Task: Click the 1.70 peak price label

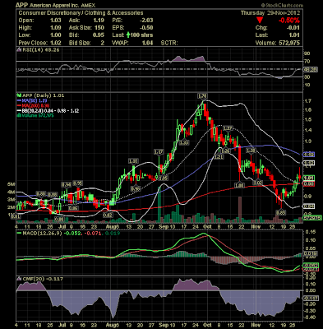Action: [x=202, y=95]
